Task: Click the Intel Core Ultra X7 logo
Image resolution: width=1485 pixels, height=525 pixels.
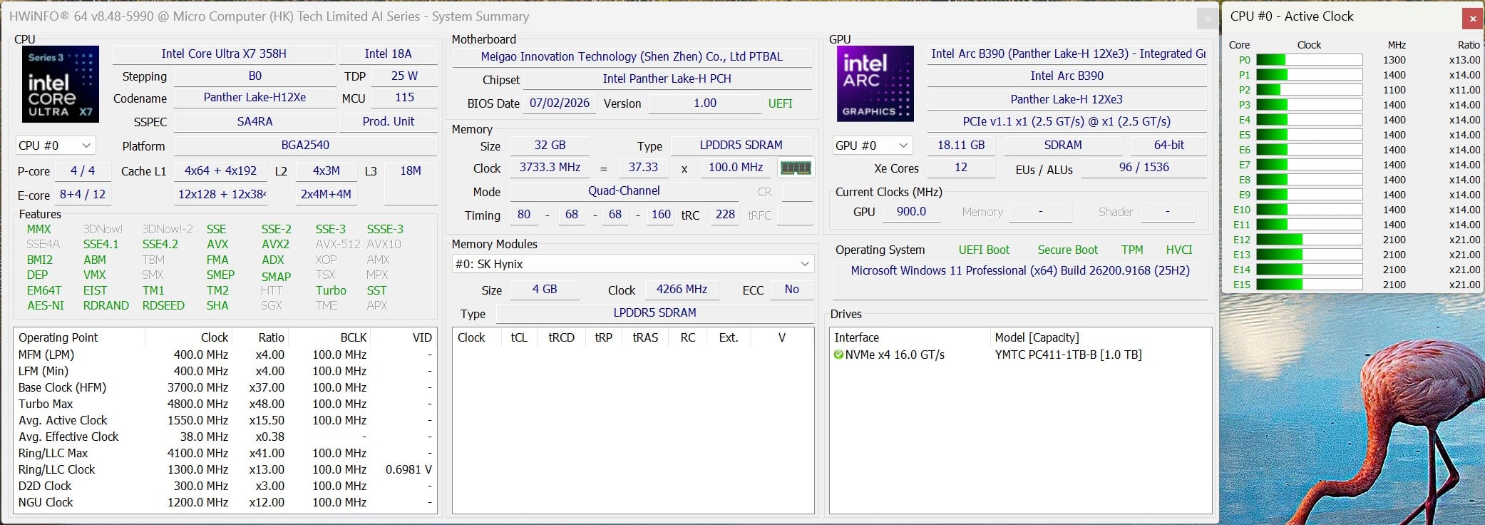Action: click(x=61, y=85)
